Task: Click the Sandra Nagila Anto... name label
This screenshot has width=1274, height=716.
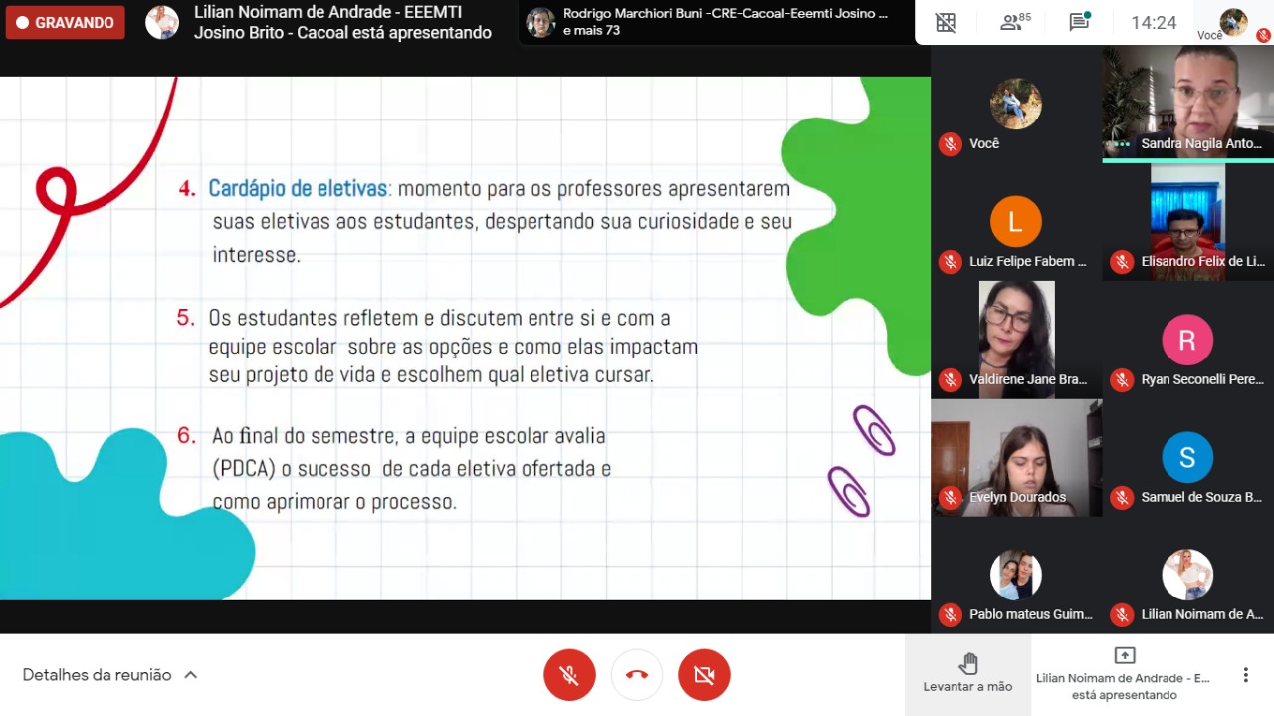Action: 1201,144
